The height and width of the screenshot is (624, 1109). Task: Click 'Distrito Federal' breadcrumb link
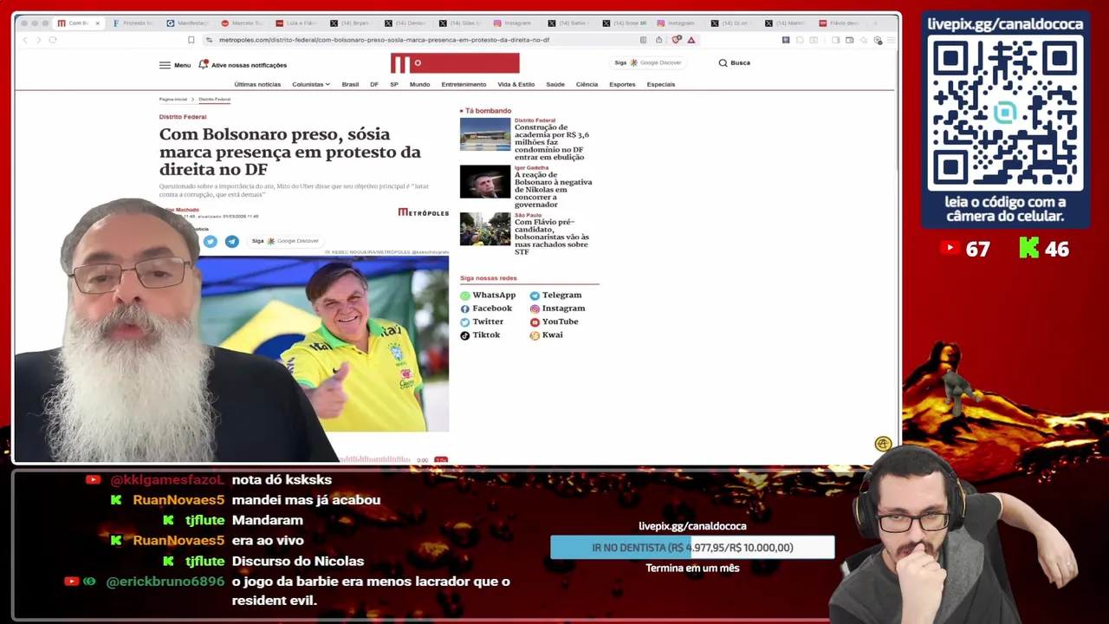(x=214, y=100)
